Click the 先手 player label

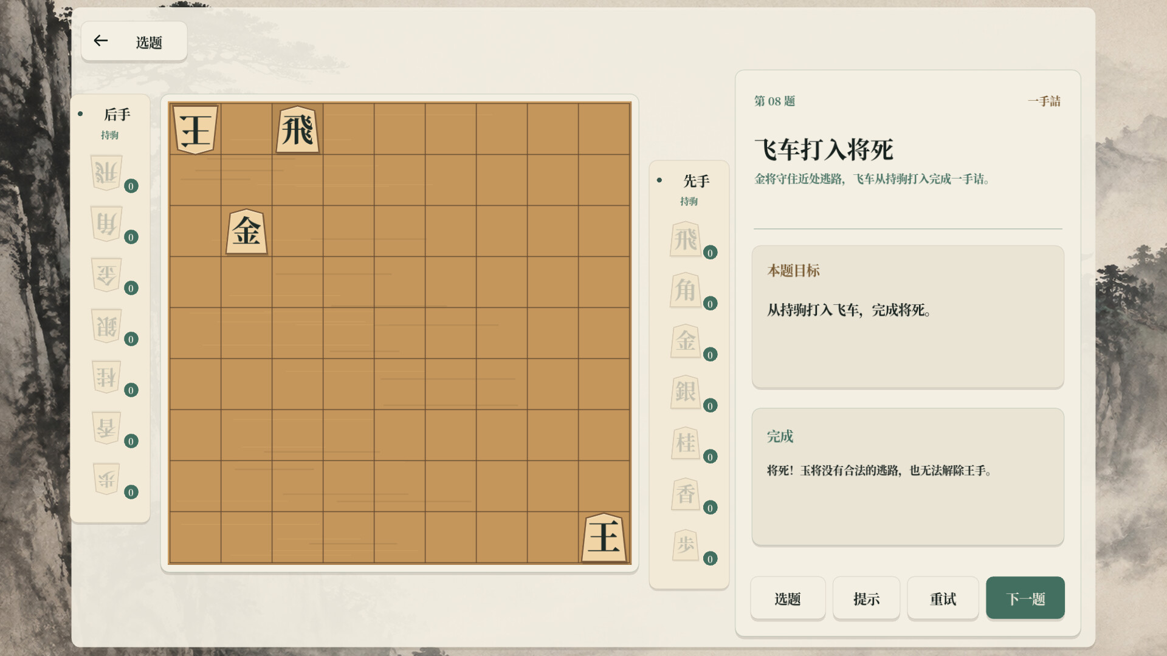pos(697,181)
